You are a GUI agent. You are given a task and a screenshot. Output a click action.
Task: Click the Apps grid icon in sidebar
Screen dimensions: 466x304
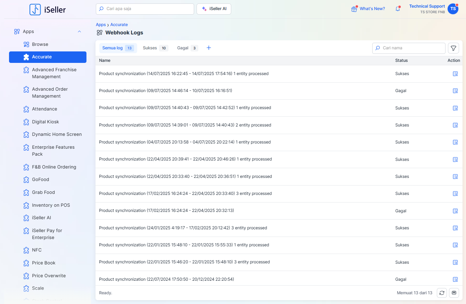[17, 32]
